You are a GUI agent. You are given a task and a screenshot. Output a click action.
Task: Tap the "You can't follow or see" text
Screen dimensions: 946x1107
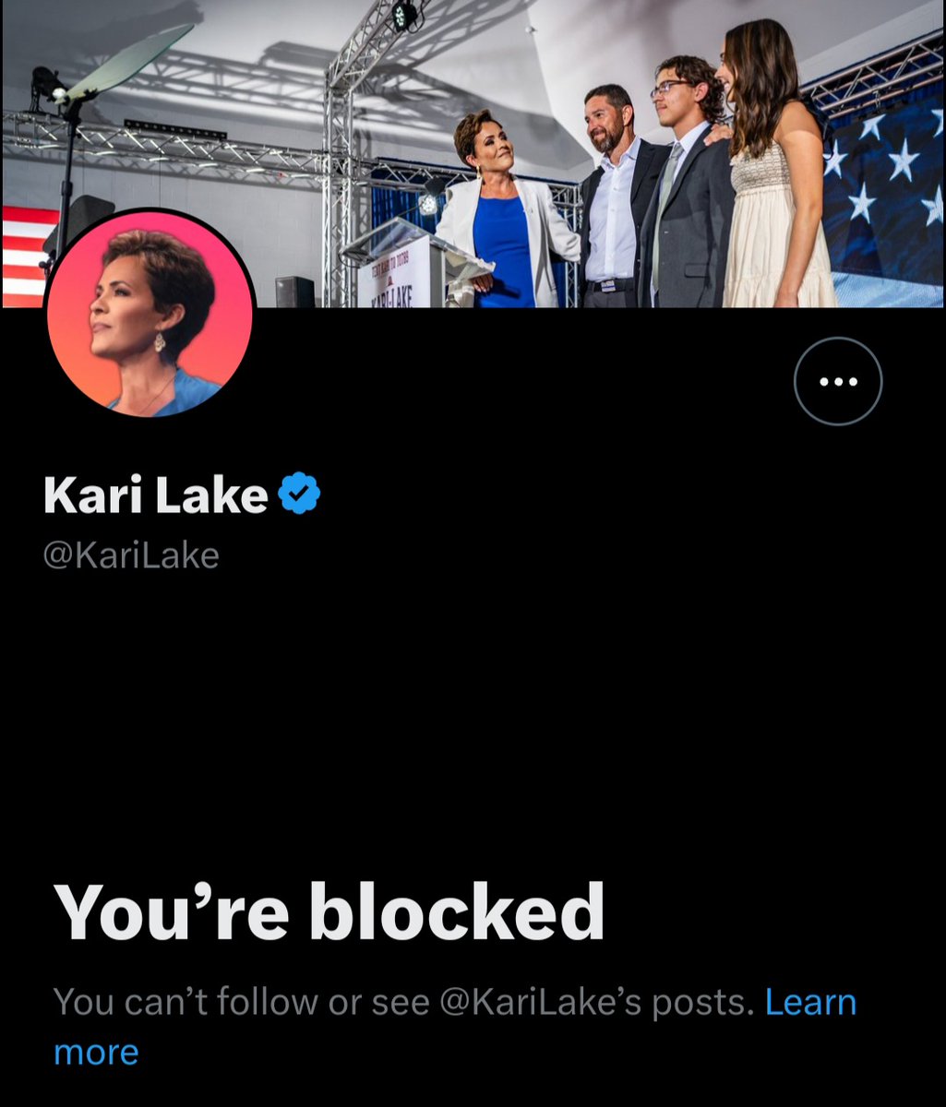click(244, 1002)
